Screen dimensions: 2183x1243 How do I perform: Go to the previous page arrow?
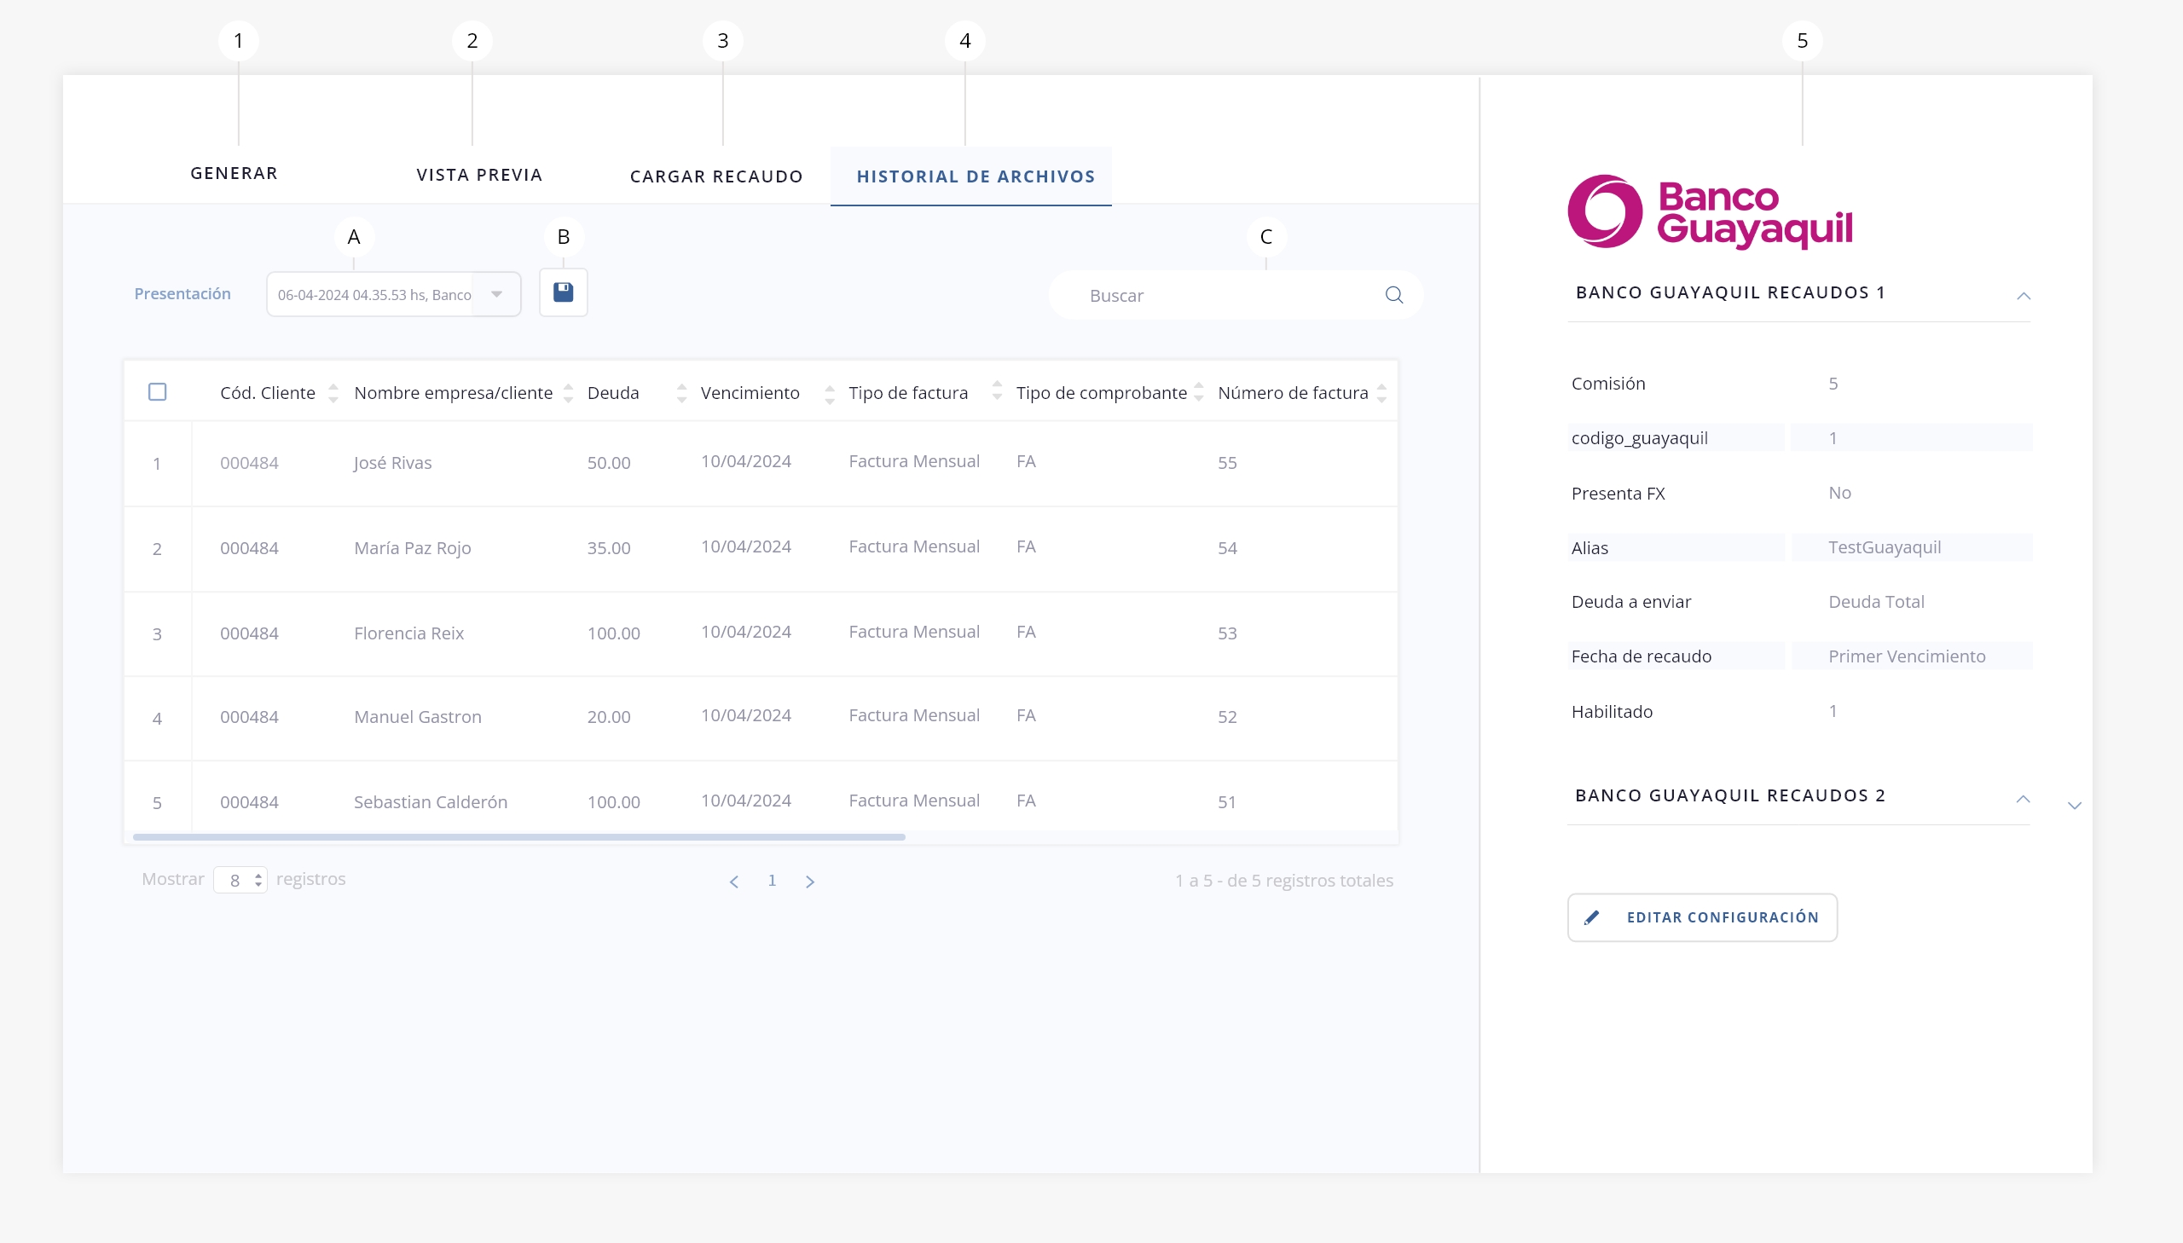(733, 882)
